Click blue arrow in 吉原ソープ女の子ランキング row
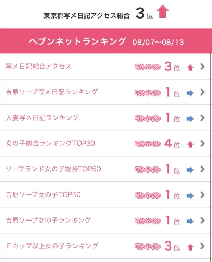Screen dimensions: 212x262 click(x=190, y=221)
